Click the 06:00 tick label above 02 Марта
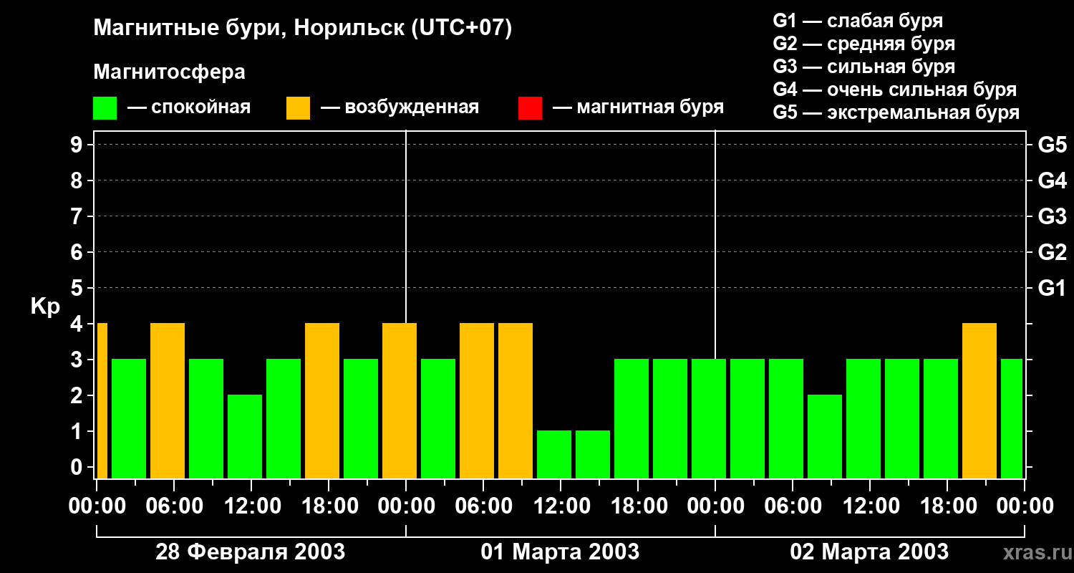Viewport: 1074px width, 573px height. click(x=792, y=506)
